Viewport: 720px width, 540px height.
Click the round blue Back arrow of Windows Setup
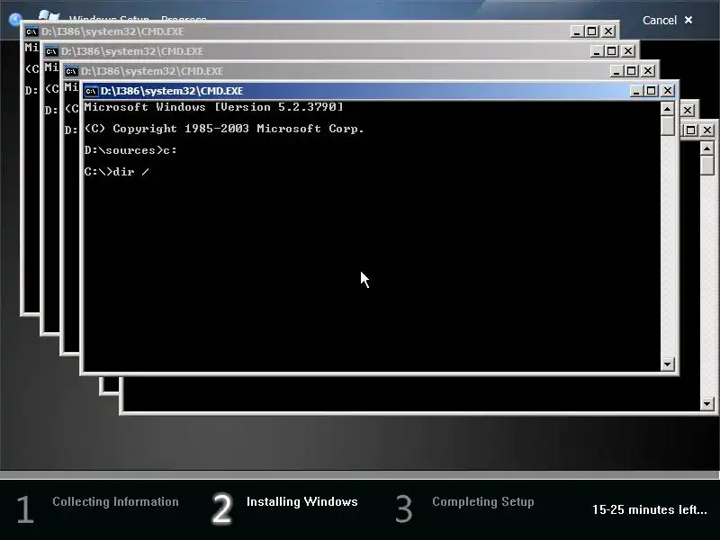coord(15,19)
